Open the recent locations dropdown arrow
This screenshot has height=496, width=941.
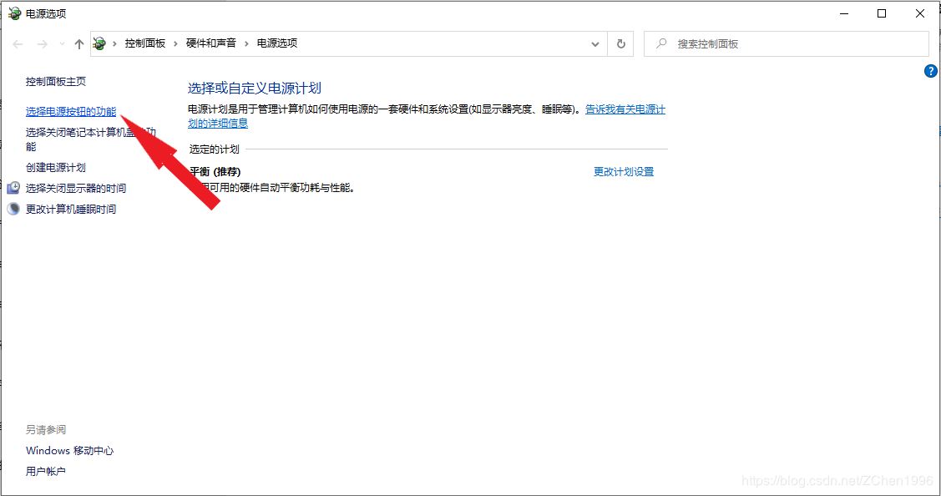pyautogui.click(x=61, y=43)
